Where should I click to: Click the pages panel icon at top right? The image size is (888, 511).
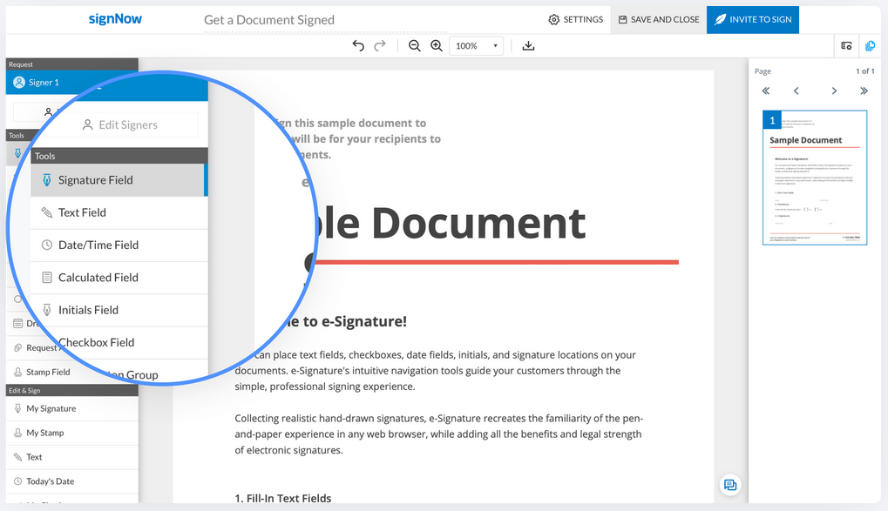click(870, 45)
